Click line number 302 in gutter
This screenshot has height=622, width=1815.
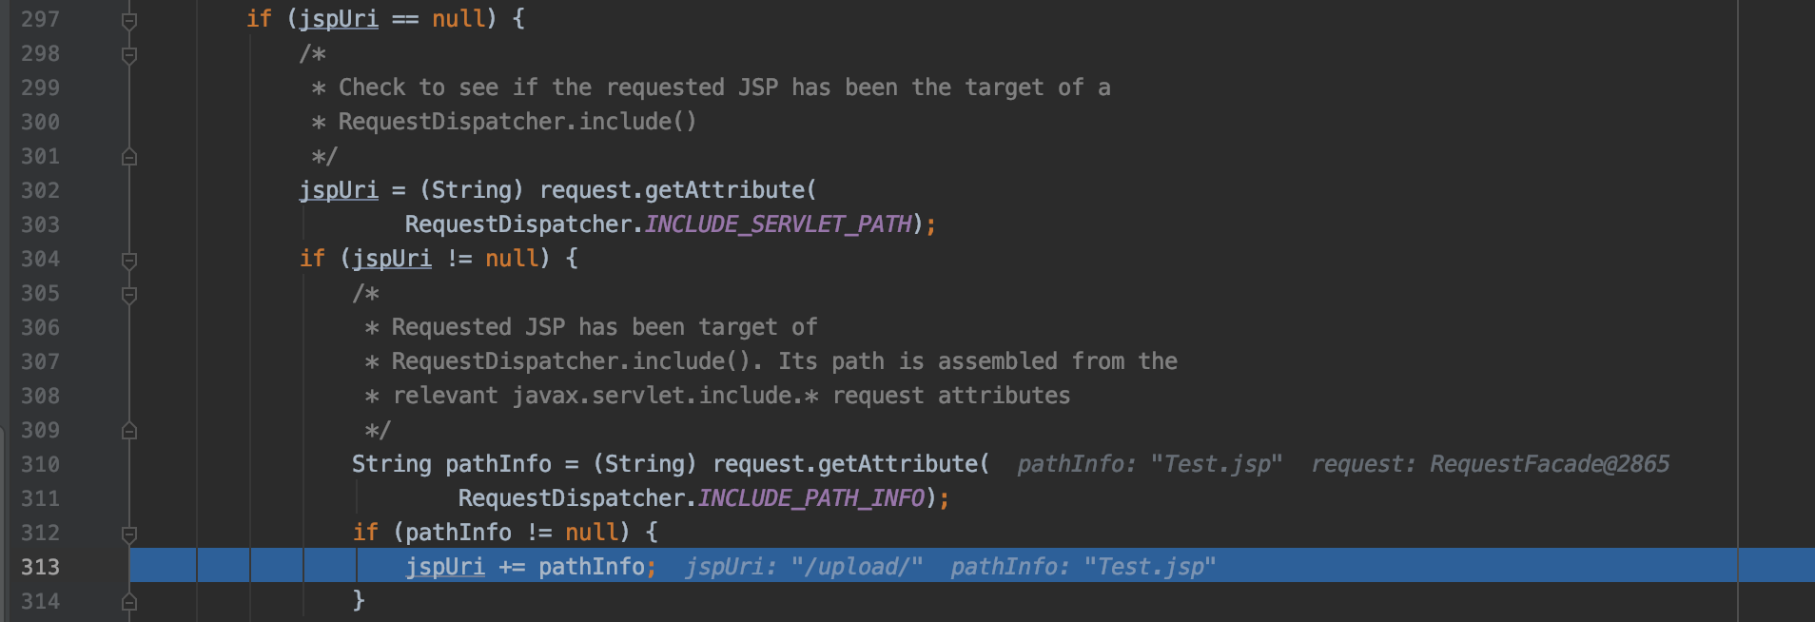point(40,190)
